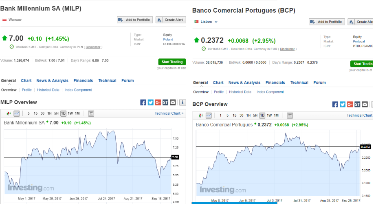Screen dimensions: 376x204
Task: Set BCP chart interval to 1D
Action: tap(262, 115)
